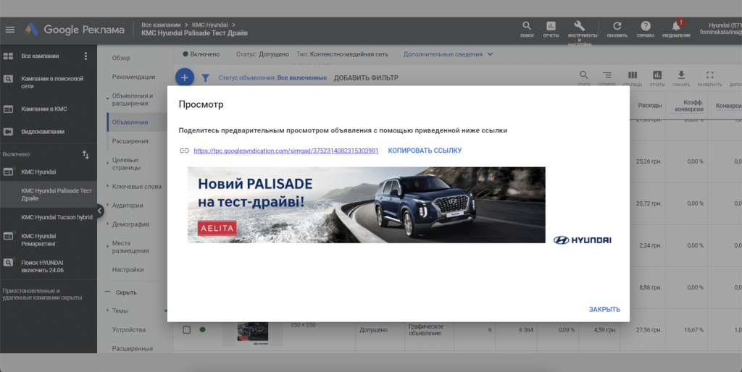Click the 27,56 грн. cost cell
This screenshot has width=742, height=372.
pyautogui.click(x=649, y=329)
